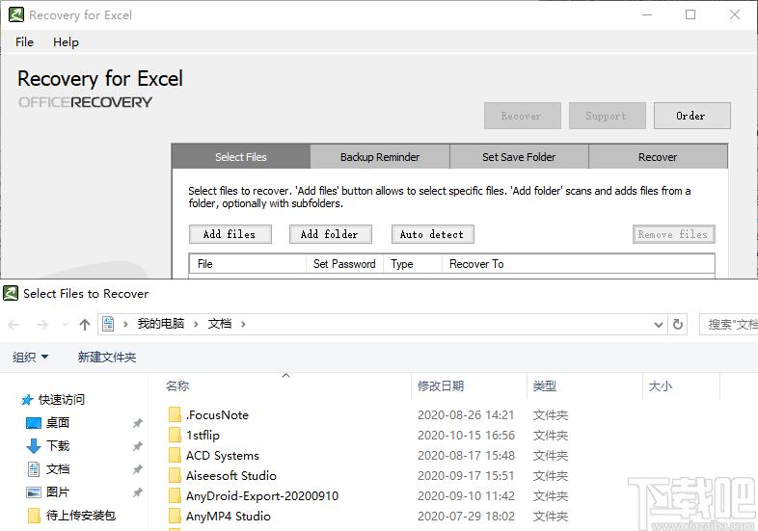The width and height of the screenshot is (758, 531).
Task: Click the folder icon of ACD Systems
Action: pyautogui.click(x=175, y=455)
